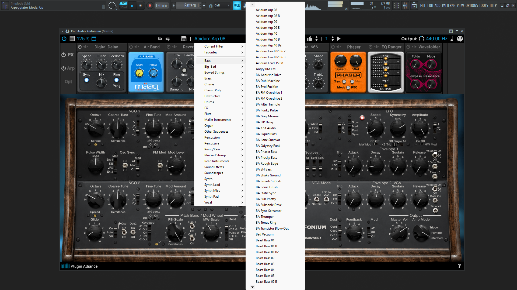
Task: Open the FL Studio mixer icon
Action: [x=405, y=5]
